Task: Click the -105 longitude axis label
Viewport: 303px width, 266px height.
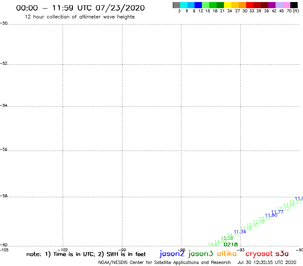Action: point(4,250)
